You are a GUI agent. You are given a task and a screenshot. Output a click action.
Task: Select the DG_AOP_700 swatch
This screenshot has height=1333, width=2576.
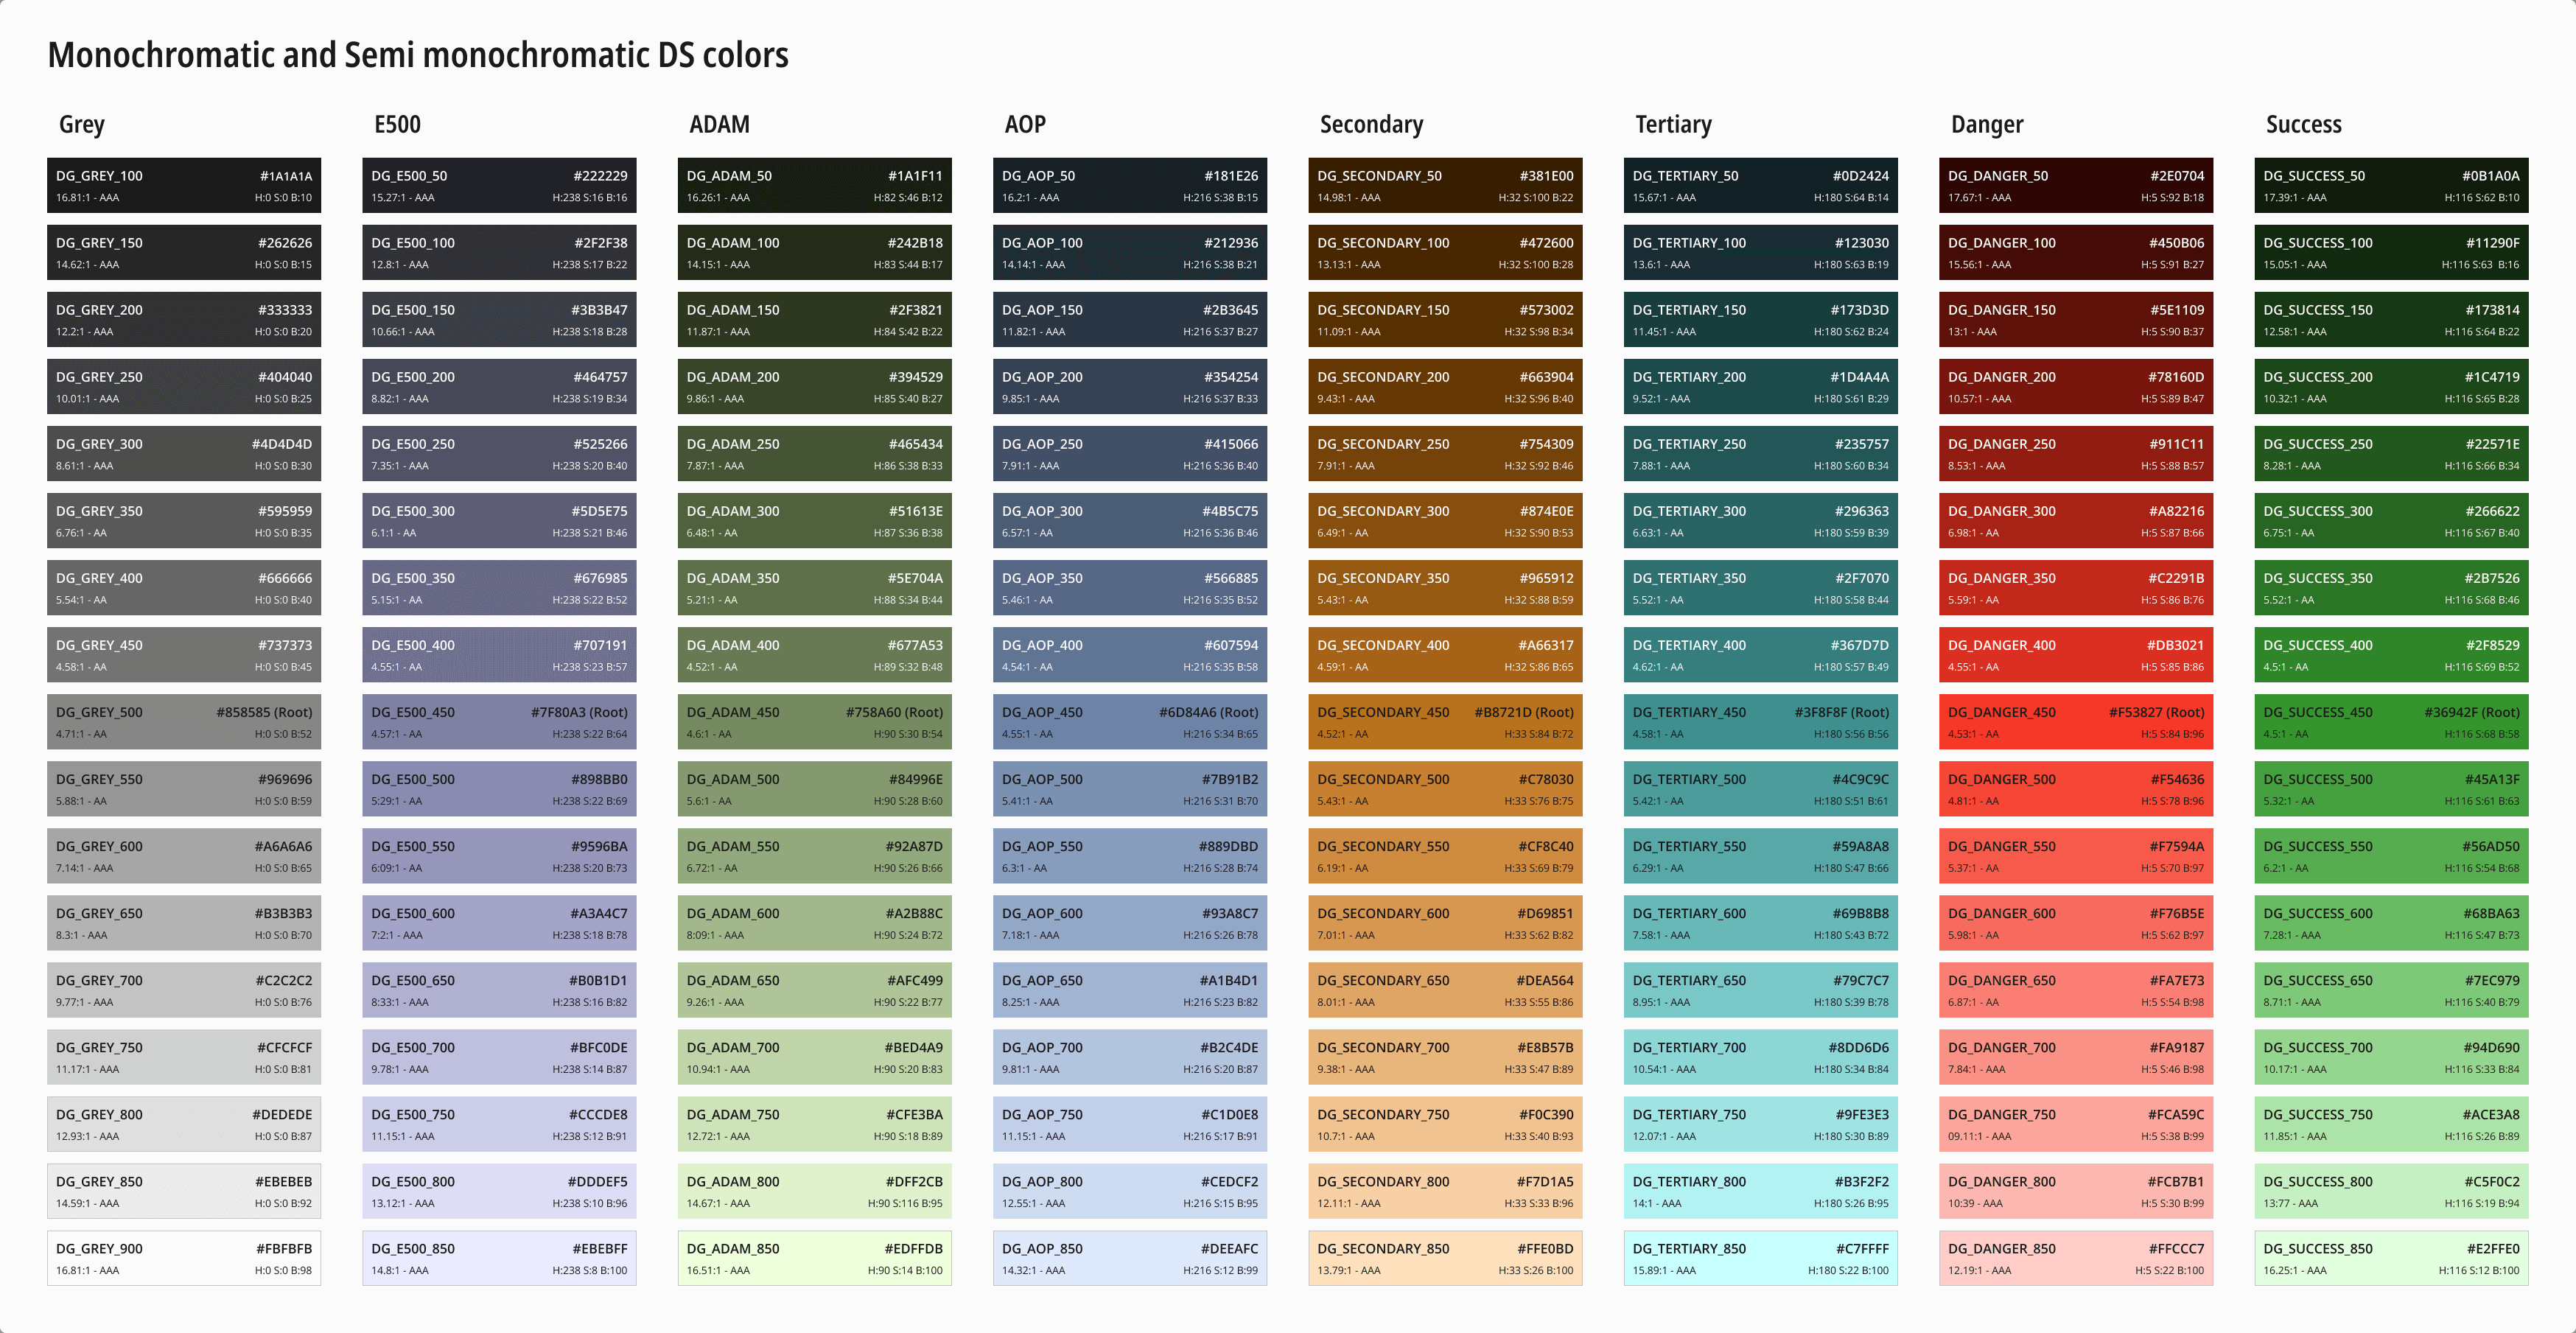(x=1130, y=1057)
